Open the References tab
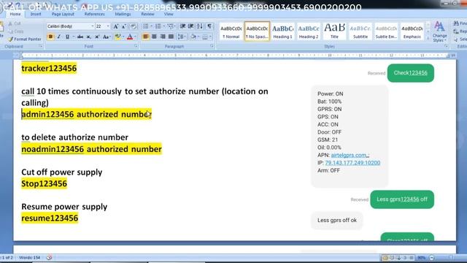Image resolution: width=467 pixels, height=263 pixels. [94, 14]
